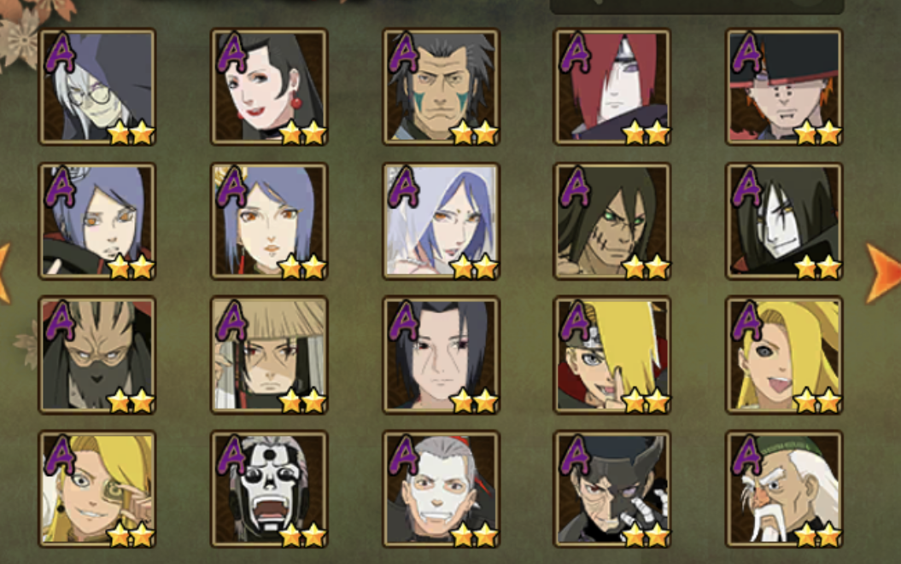Choose the laughing blonde with dark eye
This screenshot has width=901, height=564.
[x=784, y=355]
